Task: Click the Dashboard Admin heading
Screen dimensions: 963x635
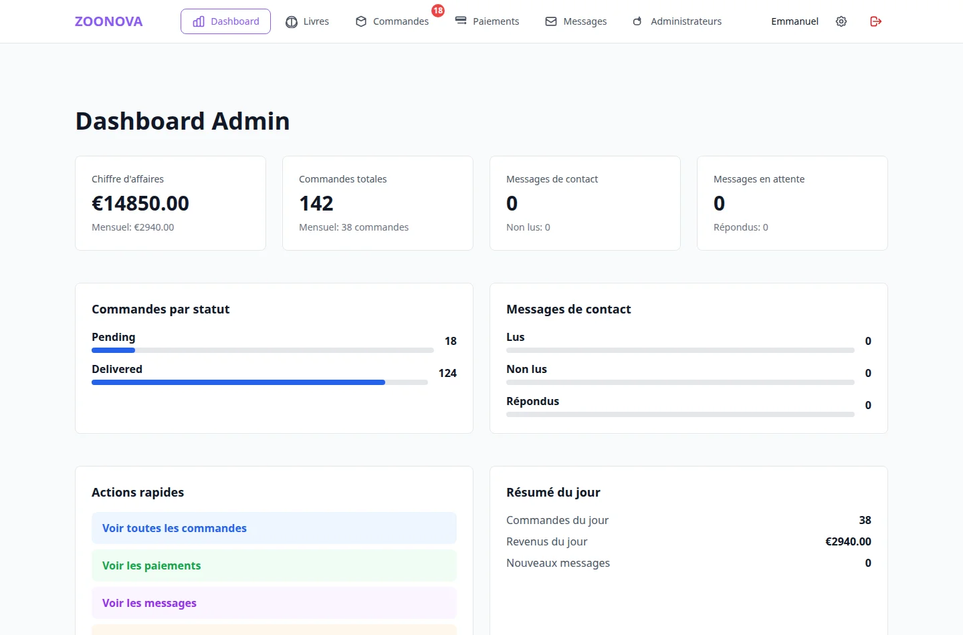Action: pyautogui.click(x=183, y=121)
